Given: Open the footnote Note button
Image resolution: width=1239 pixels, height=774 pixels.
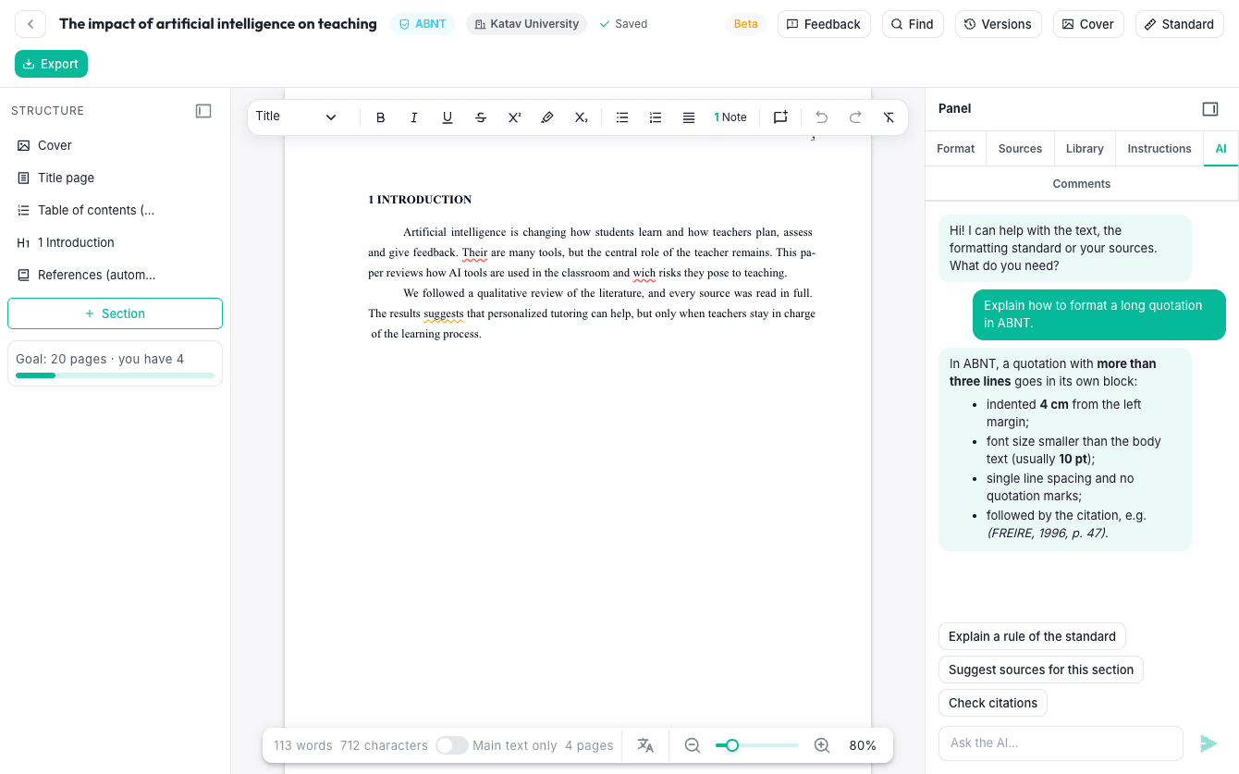Looking at the screenshot, I should tap(730, 117).
